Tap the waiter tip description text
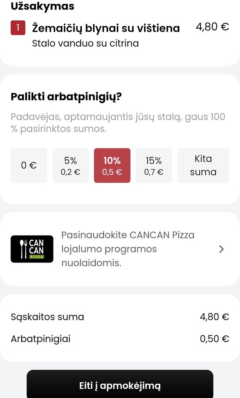Screen dimensions: 240x398 pyautogui.click(x=118, y=123)
